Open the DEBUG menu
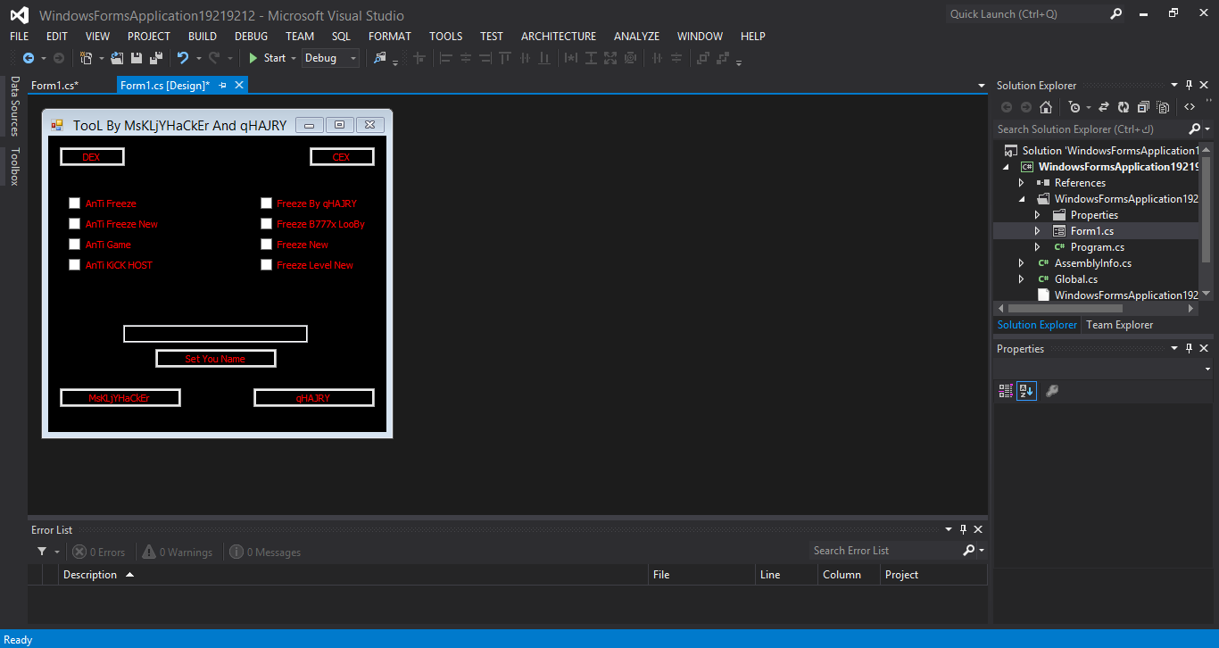 click(x=251, y=37)
